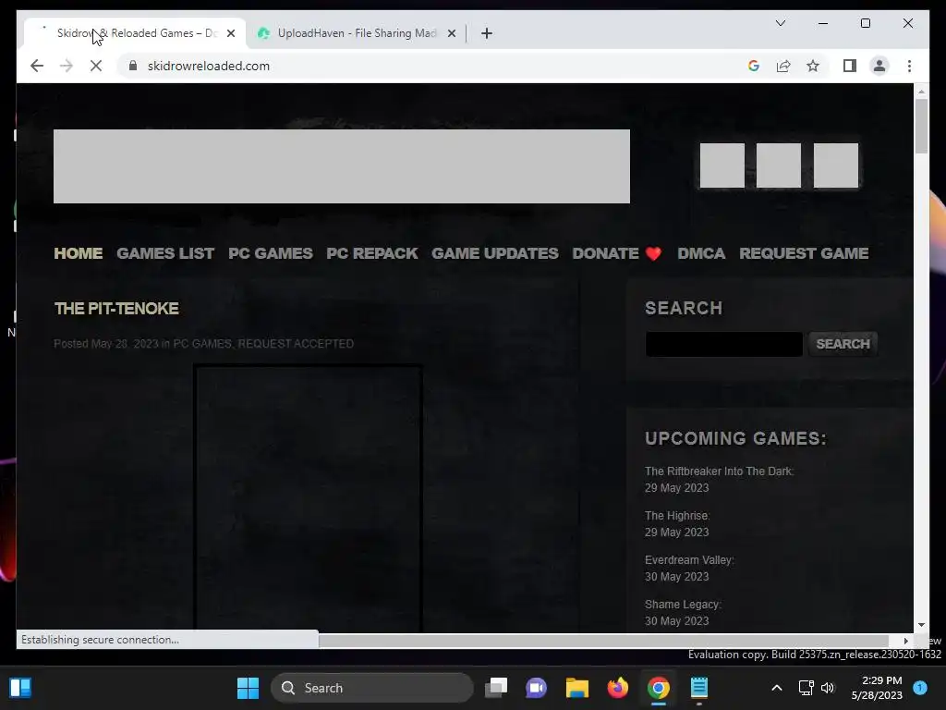
Task: Open PC REPACK in the site menu
Action: pyautogui.click(x=371, y=253)
